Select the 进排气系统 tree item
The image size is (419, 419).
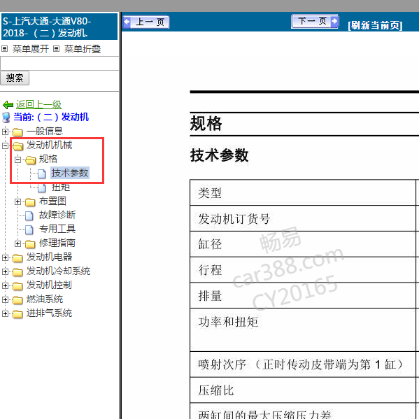point(49,313)
